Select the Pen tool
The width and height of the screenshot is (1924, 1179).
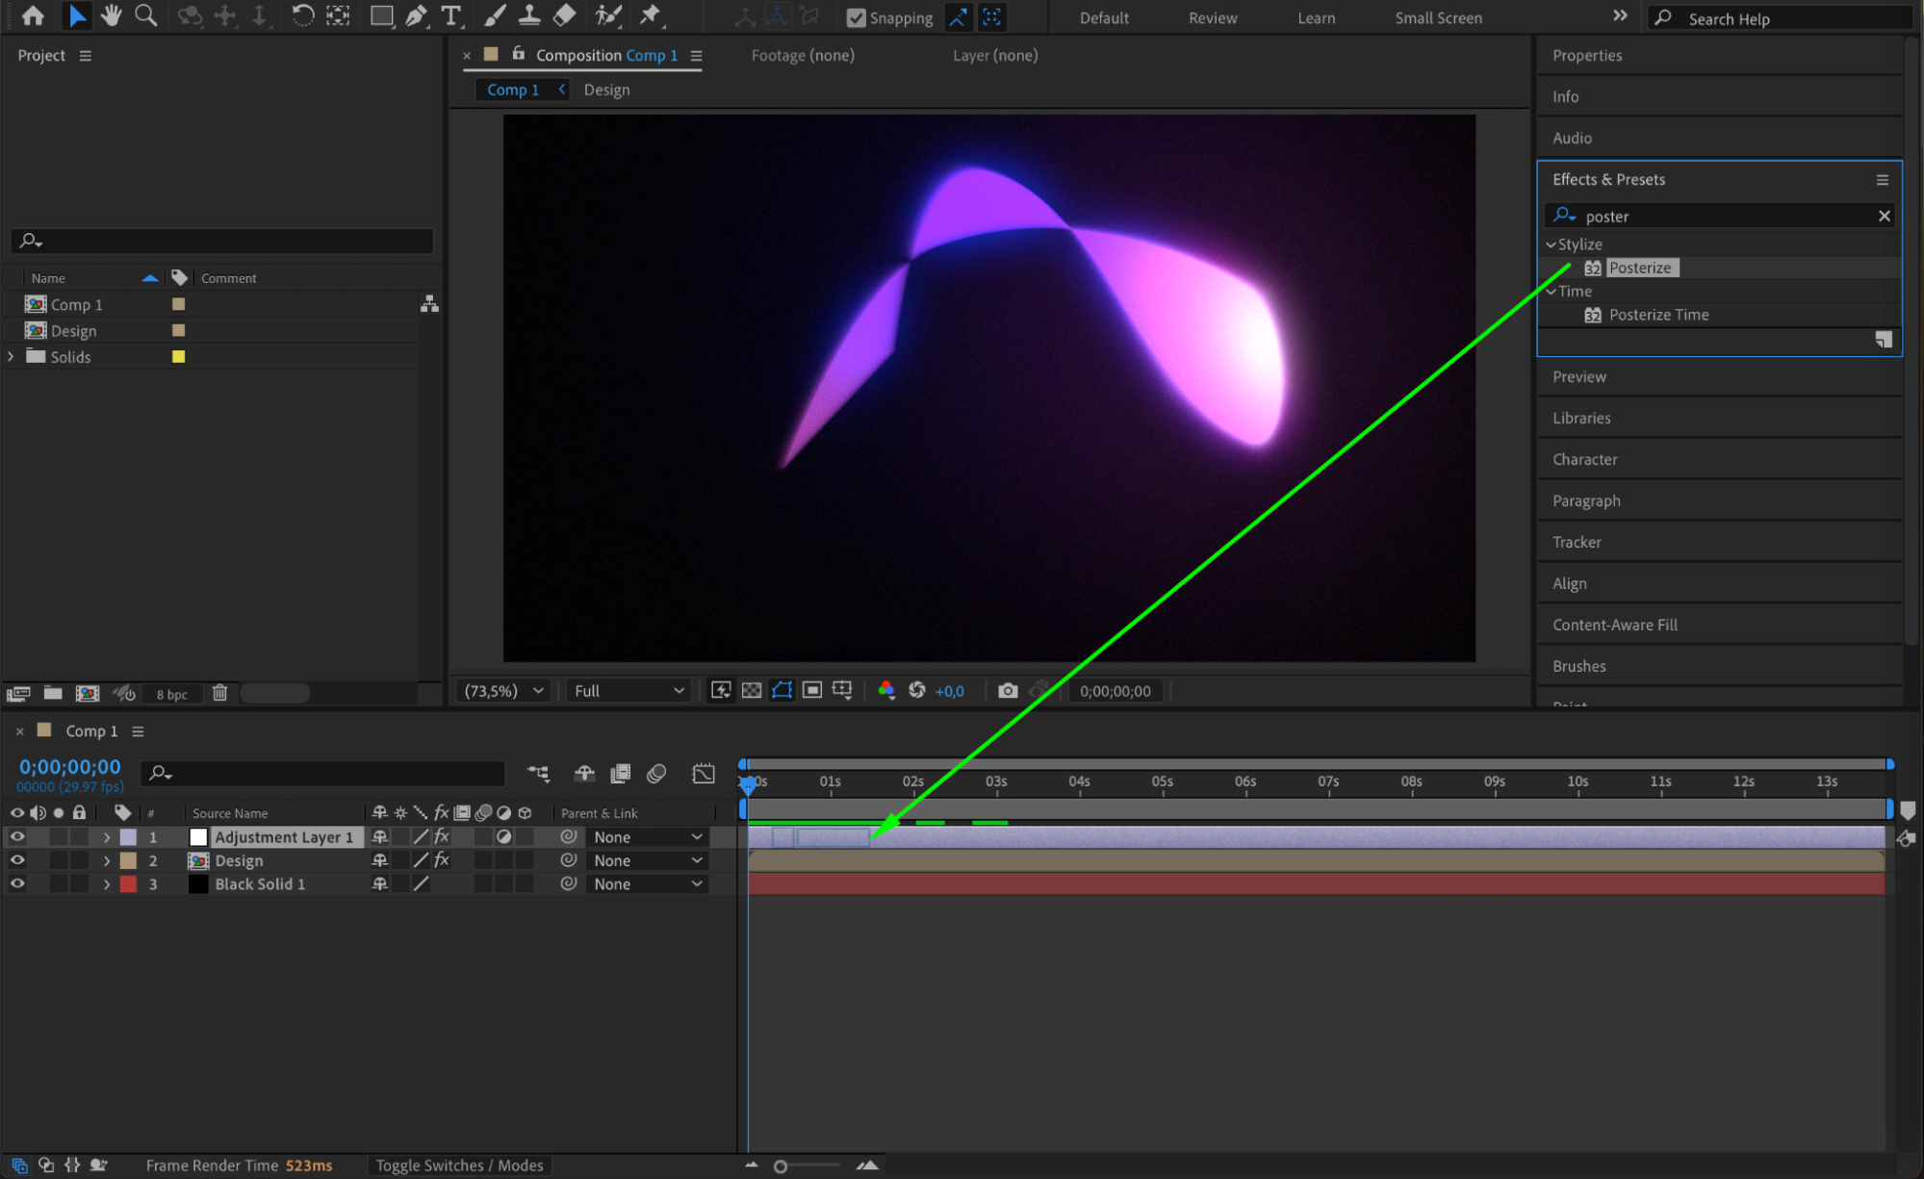(x=416, y=15)
